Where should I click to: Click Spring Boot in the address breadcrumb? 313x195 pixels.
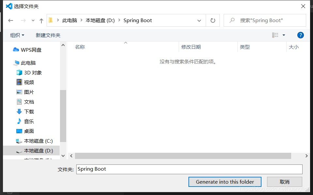point(138,20)
